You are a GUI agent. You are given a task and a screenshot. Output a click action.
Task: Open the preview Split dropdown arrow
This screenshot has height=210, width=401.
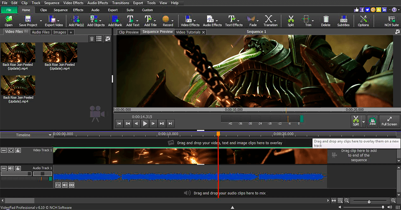[363, 121]
